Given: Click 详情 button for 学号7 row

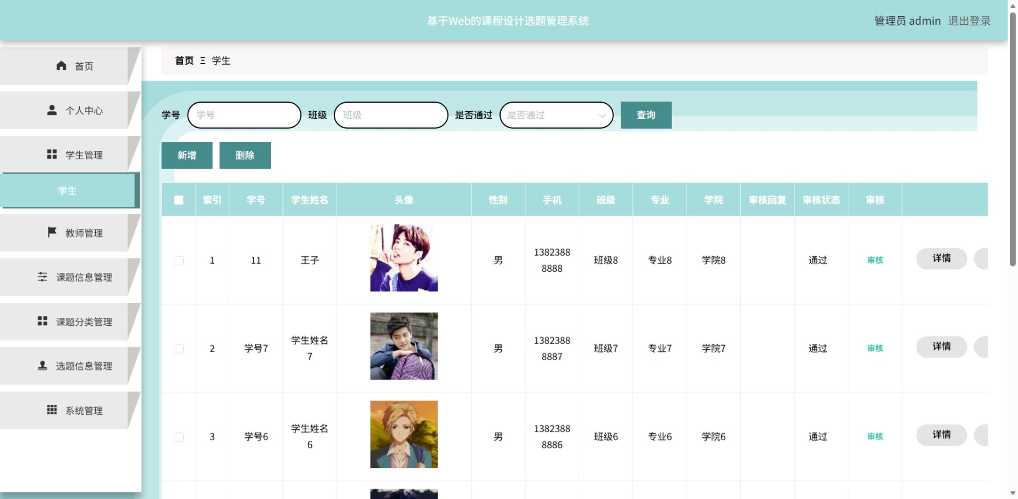Looking at the screenshot, I should (x=942, y=346).
